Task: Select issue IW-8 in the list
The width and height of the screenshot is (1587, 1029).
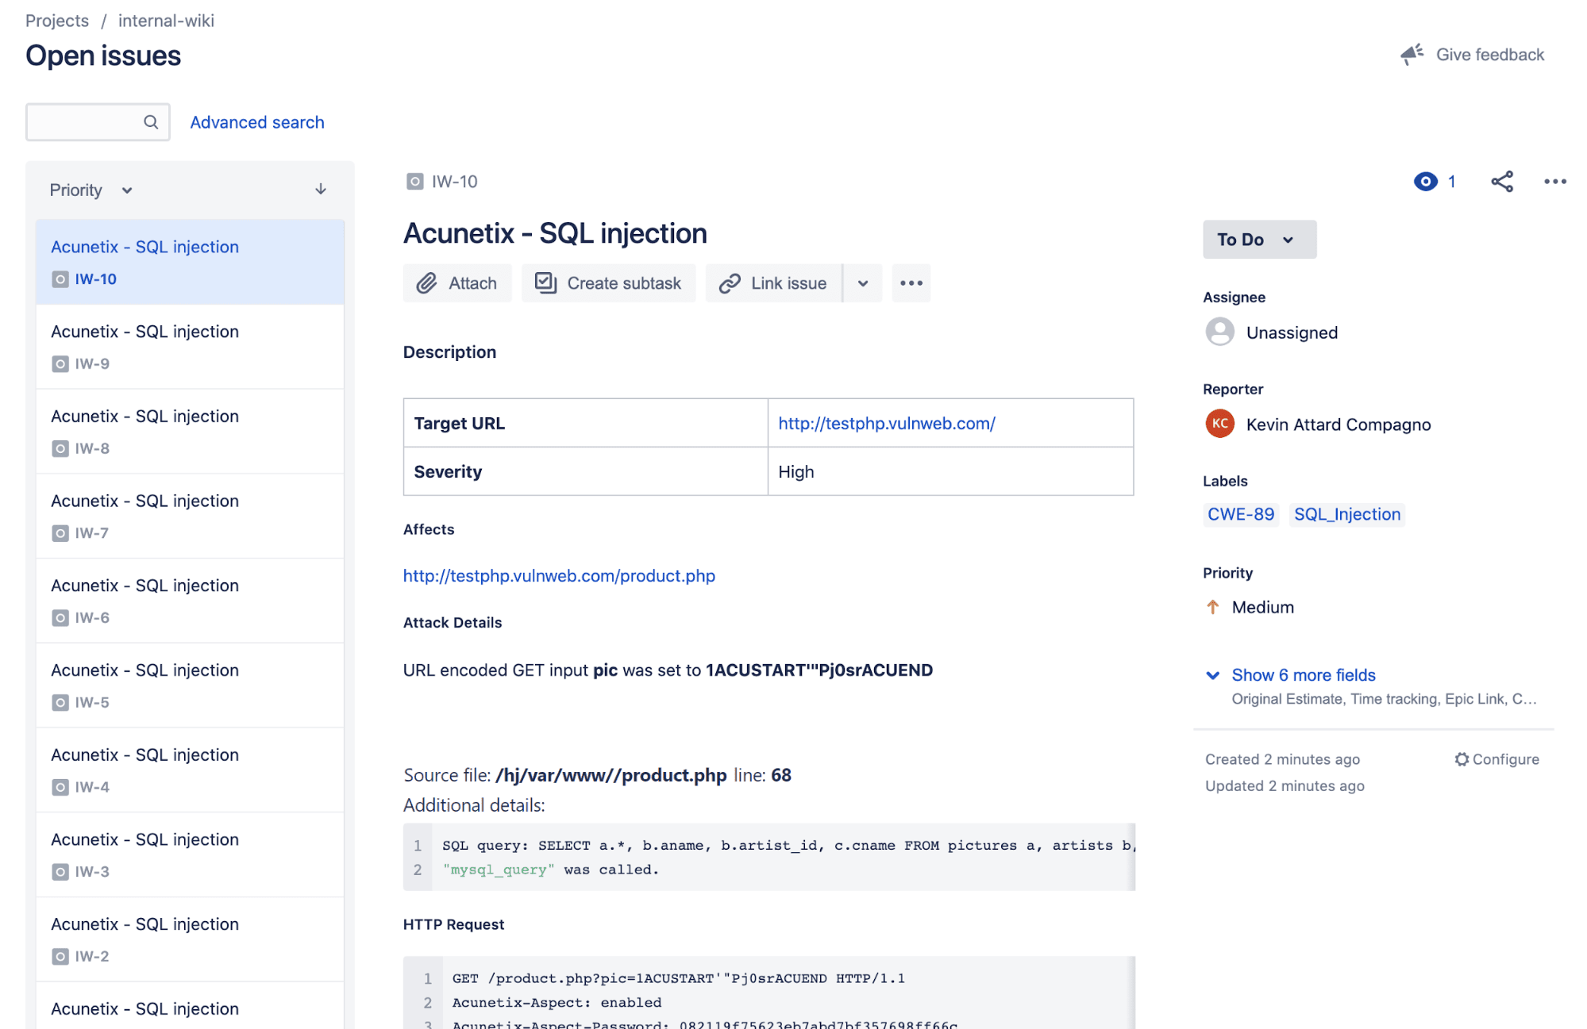Action: click(191, 432)
